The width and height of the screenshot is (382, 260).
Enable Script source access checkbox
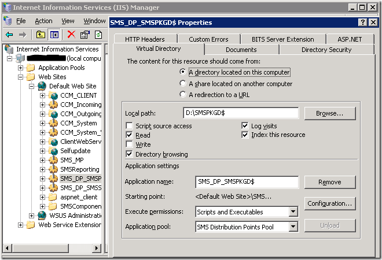[x=130, y=126]
